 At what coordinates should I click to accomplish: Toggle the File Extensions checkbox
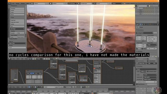tap(148, 59)
